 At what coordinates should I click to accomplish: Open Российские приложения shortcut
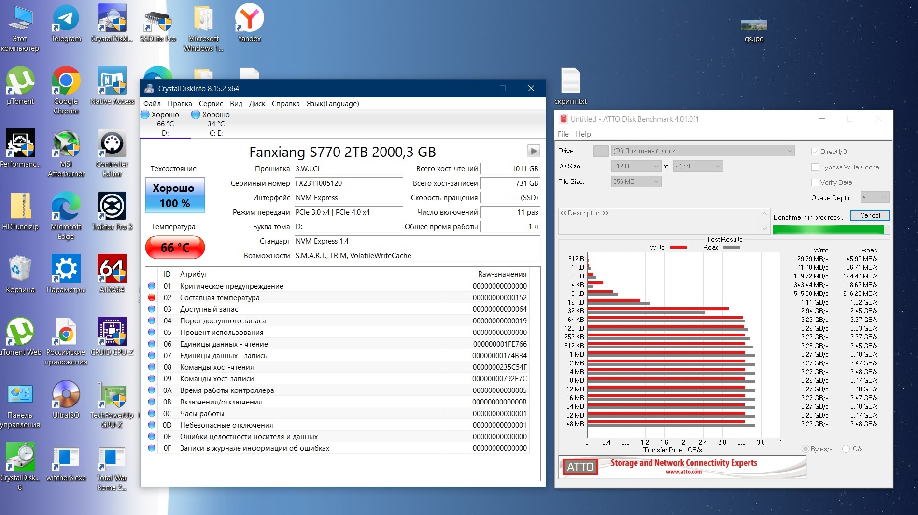66,342
